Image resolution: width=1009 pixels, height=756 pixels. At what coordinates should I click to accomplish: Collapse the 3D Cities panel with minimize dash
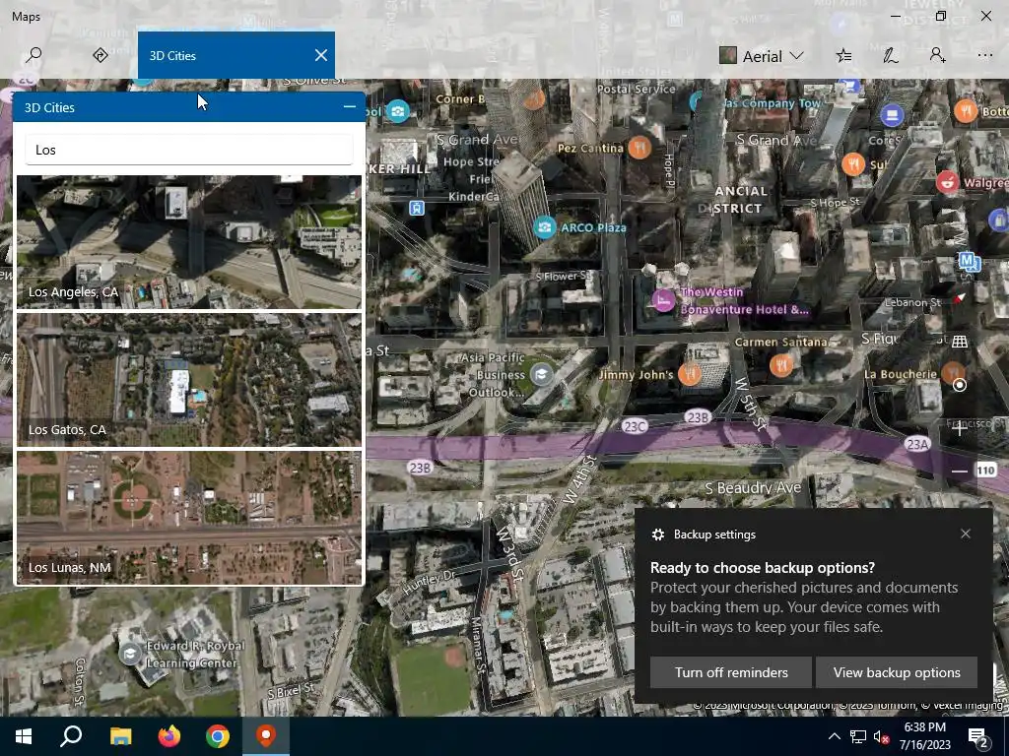(350, 106)
